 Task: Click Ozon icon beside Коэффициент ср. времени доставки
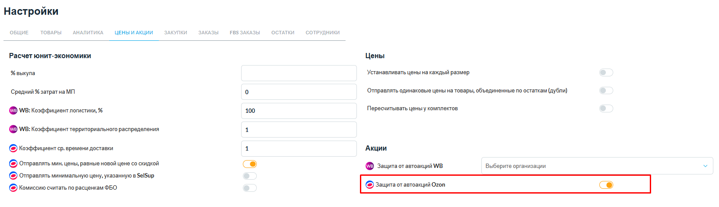[x=13, y=148]
